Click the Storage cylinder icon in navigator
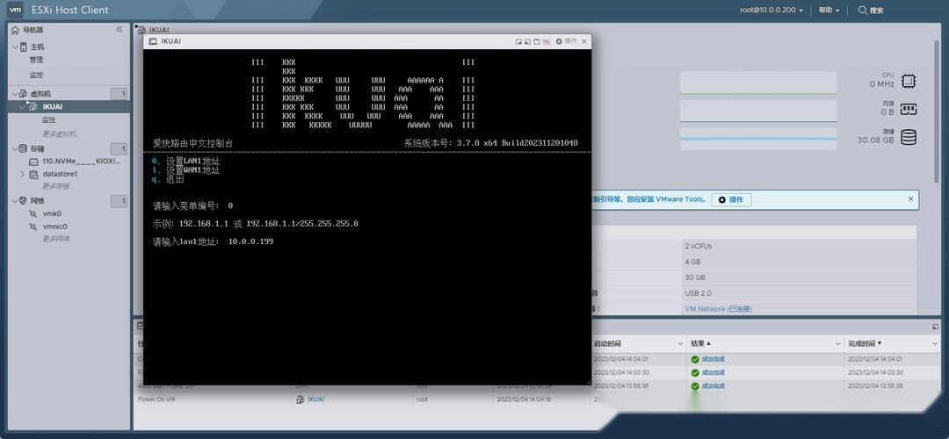The width and height of the screenshot is (949, 439). pyautogui.click(x=23, y=148)
